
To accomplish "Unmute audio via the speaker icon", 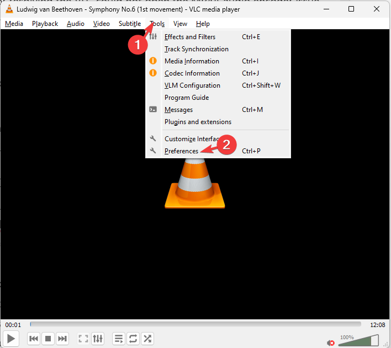I will point(331,343).
